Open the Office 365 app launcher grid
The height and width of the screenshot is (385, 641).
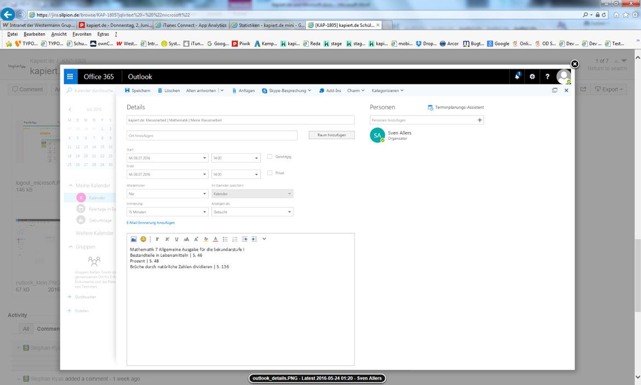click(x=70, y=77)
